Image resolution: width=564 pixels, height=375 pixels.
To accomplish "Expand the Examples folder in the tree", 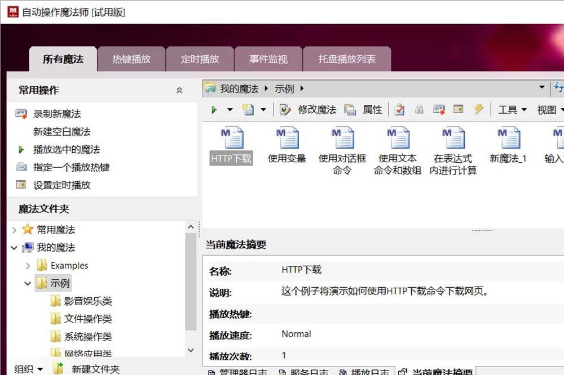I will tap(28, 266).
